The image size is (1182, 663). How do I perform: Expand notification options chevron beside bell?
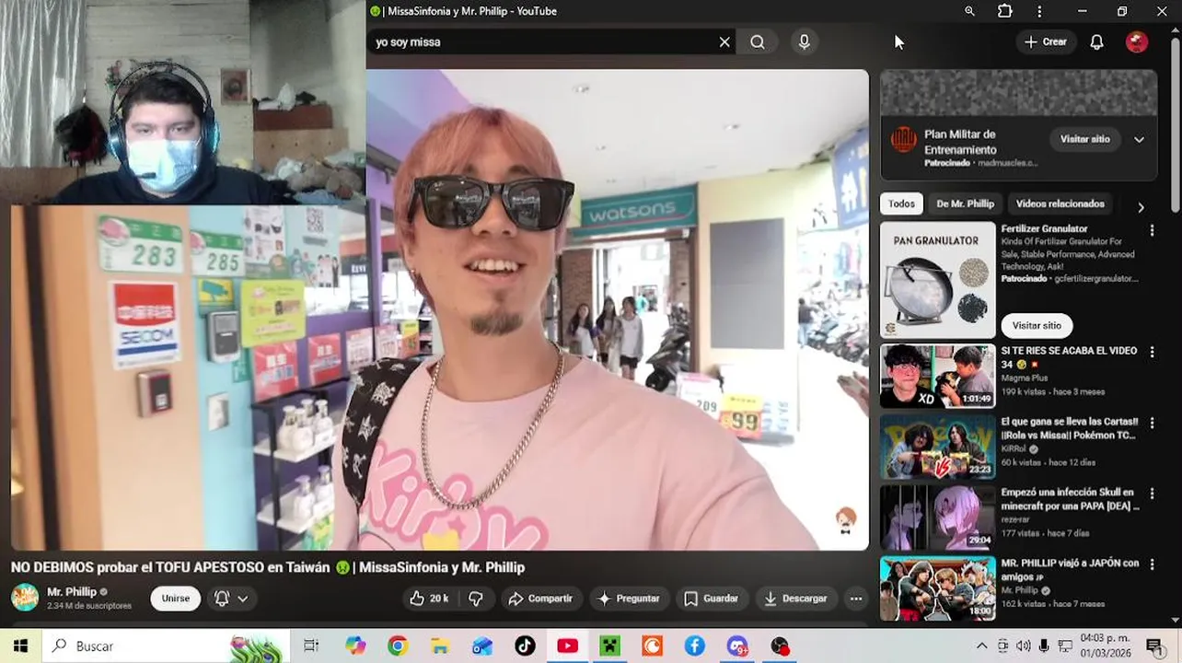pos(243,599)
